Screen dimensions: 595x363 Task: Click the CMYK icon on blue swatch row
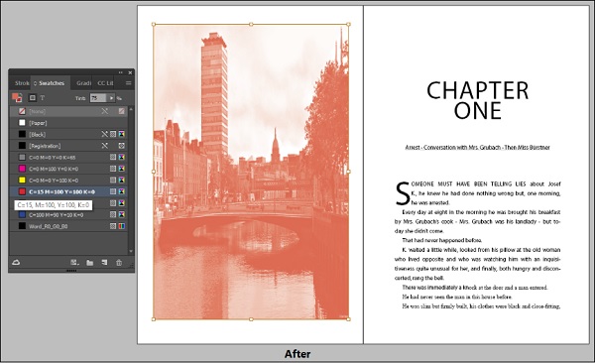coord(121,215)
